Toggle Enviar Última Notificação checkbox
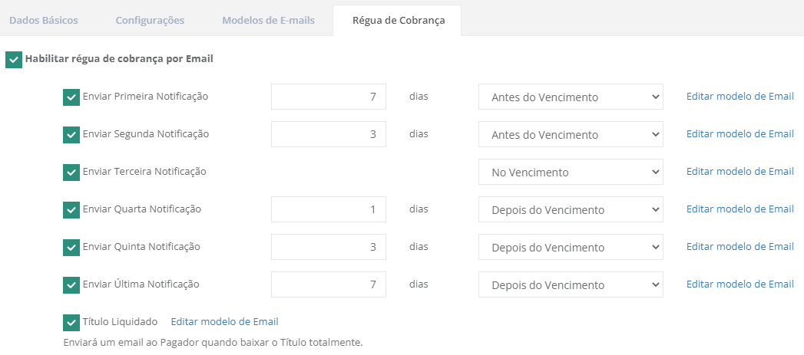The image size is (804, 355). click(x=71, y=285)
